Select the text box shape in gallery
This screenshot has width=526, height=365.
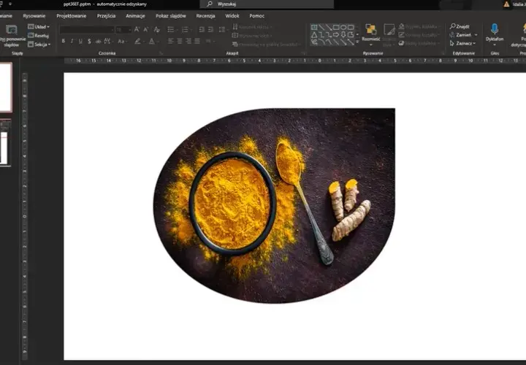tap(314, 27)
